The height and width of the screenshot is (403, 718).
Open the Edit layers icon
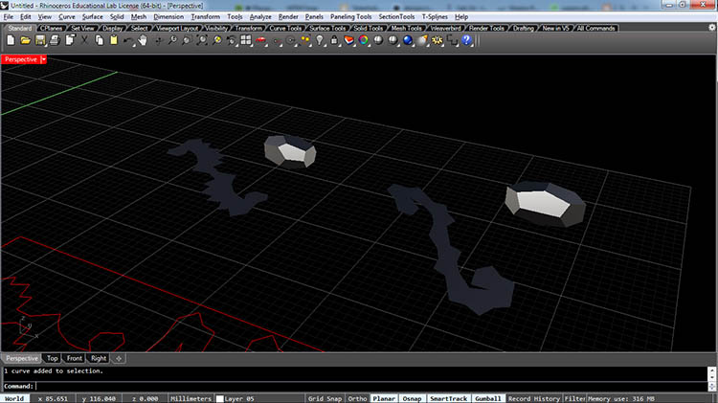coord(348,40)
